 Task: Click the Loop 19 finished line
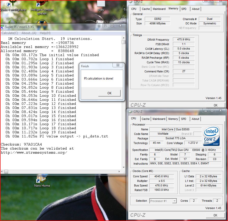coord(41,132)
